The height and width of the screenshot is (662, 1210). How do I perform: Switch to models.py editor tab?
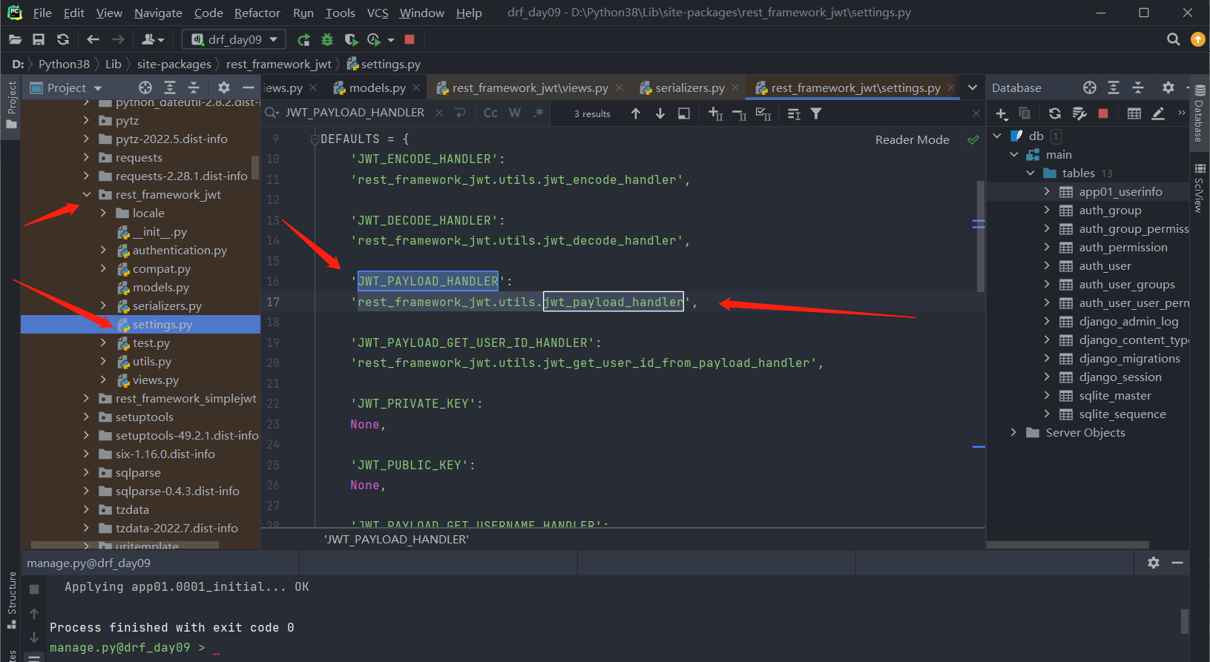(x=377, y=87)
